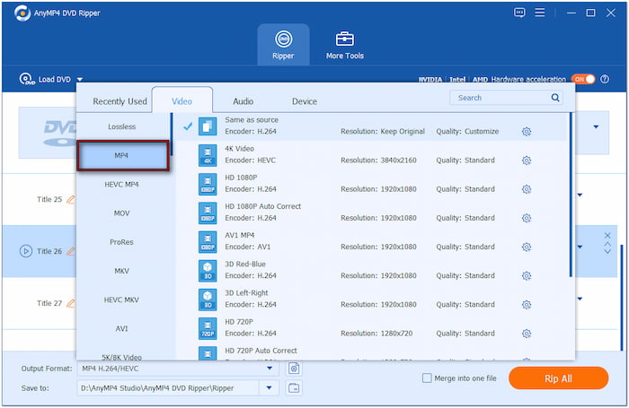The image size is (629, 408).
Task: Open the Ripper tab
Action: (x=283, y=45)
